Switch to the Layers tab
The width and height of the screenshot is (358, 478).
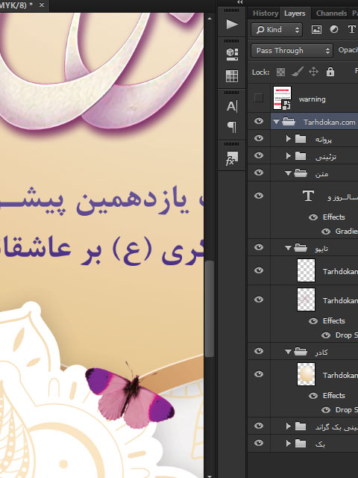(295, 13)
